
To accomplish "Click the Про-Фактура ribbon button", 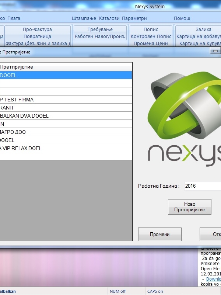I will pyautogui.click(x=37, y=29).
